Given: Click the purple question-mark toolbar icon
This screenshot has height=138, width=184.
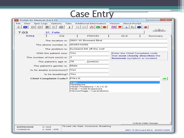Looking at the screenshot, I should 113,27.
